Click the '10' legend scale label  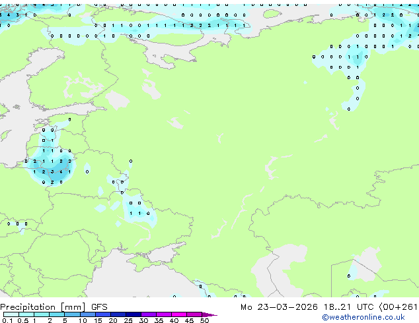coord(83,320)
